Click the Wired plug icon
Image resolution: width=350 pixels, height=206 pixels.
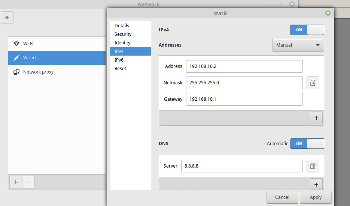(x=16, y=57)
